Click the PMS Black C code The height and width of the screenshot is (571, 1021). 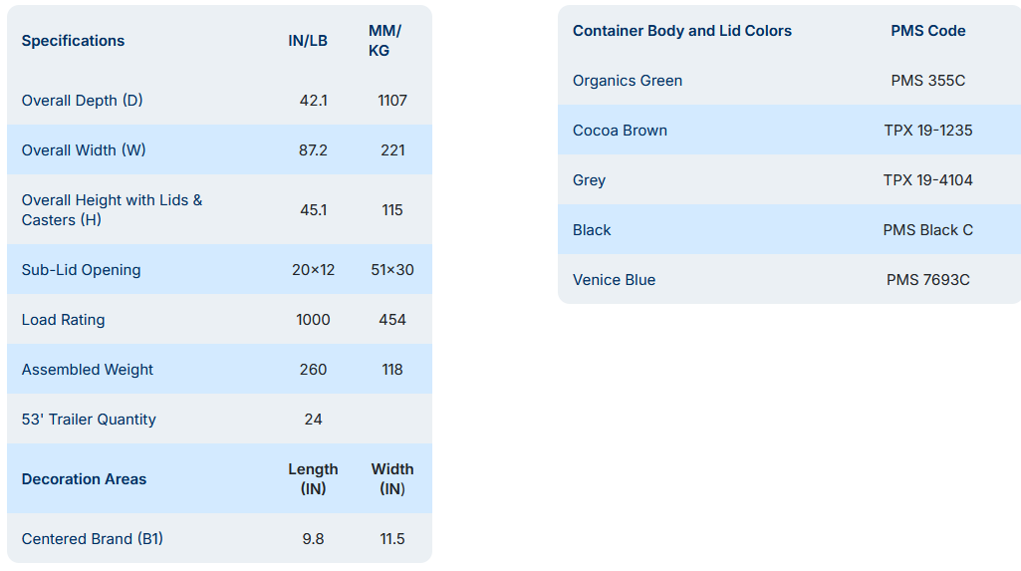927,230
